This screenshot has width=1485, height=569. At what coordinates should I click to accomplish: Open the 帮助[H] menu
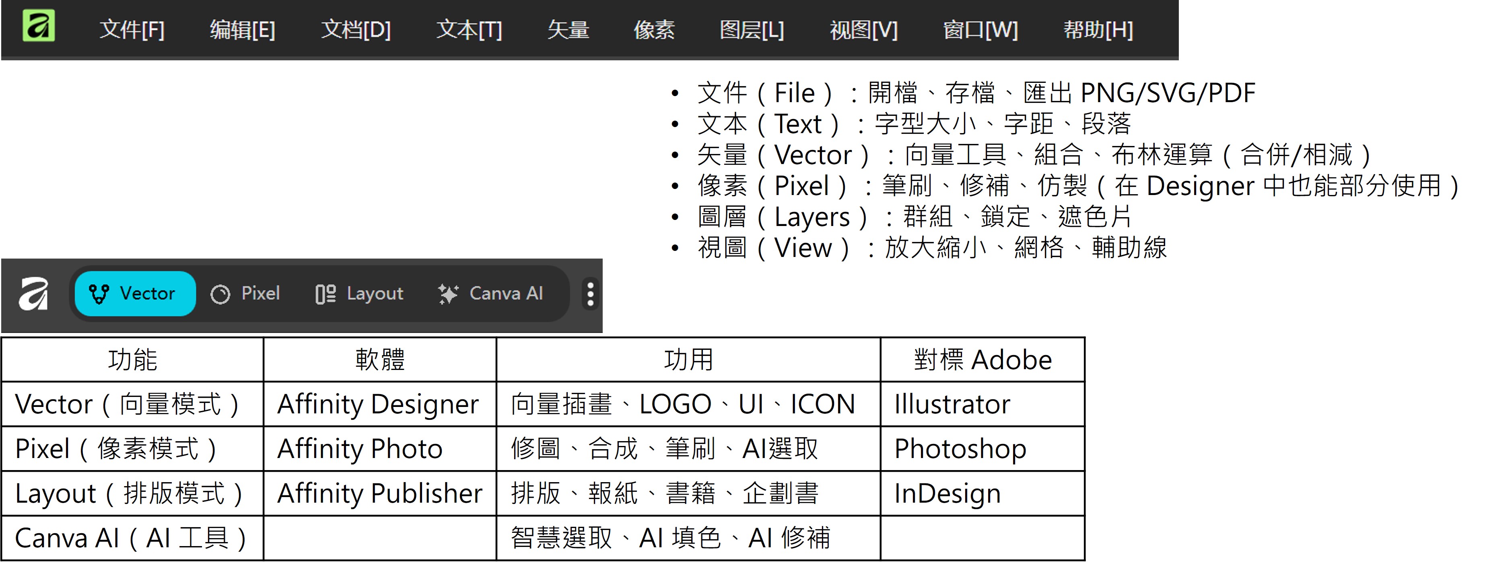(1098, 29)
